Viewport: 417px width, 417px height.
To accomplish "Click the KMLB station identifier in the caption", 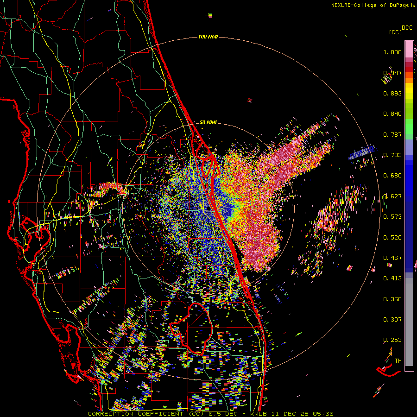I will pos(258,414).
